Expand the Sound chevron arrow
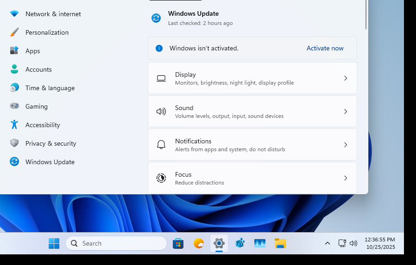The image size is (416, 265). pos(346,111)
